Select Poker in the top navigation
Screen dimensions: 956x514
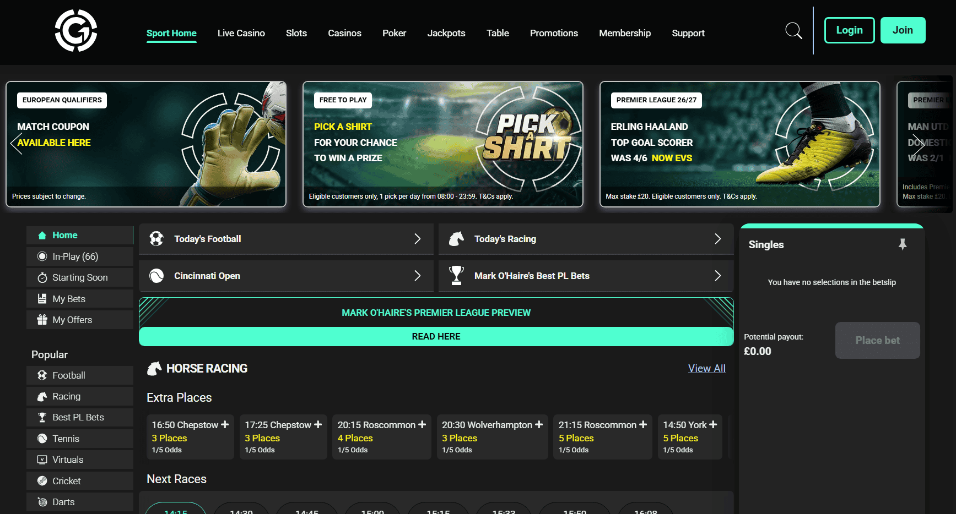(x=395, y=33)
